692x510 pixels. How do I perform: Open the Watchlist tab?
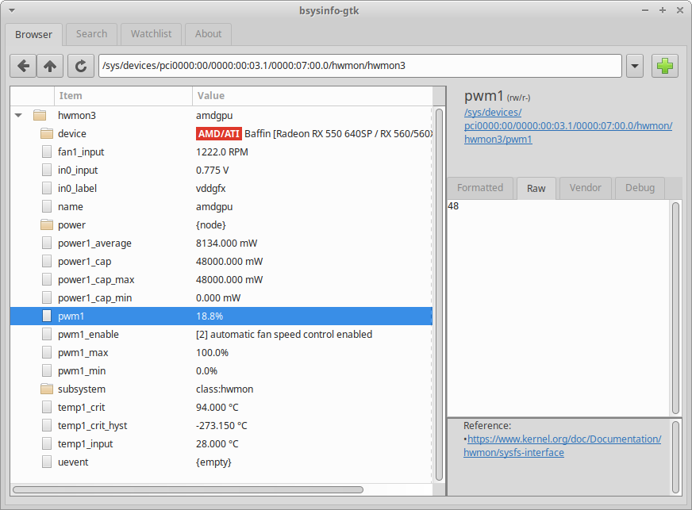(151, 34)
